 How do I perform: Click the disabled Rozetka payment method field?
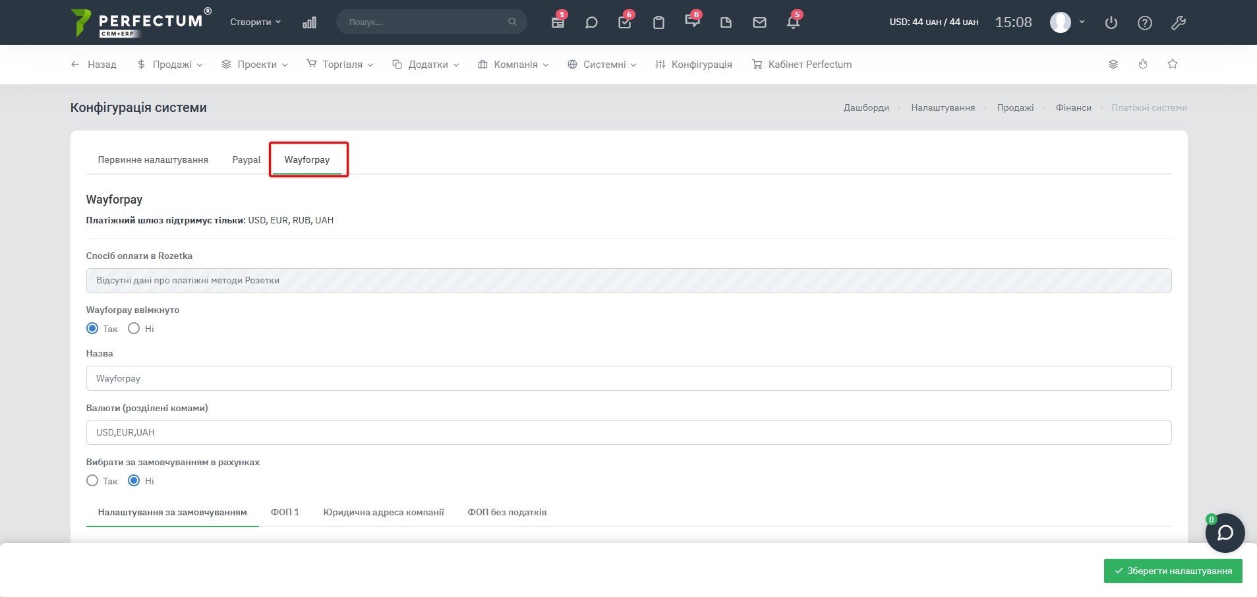629,280
